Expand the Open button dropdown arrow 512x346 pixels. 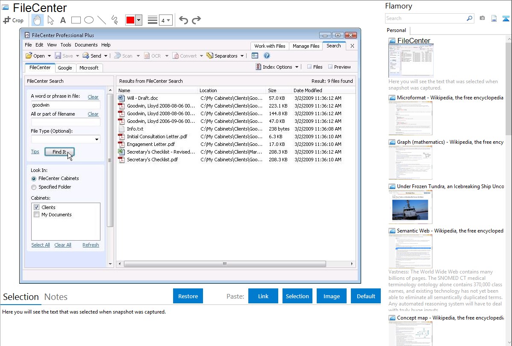click(49, 56)
